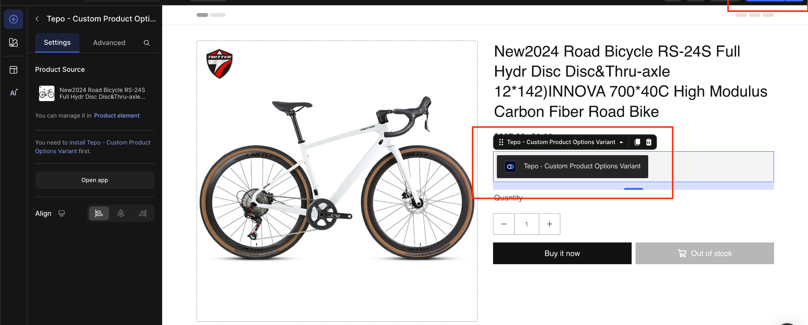The width and height of the screenshot is (808, 325).
Task: Click the desktop device icon beside Align
Action: (62, 213)
